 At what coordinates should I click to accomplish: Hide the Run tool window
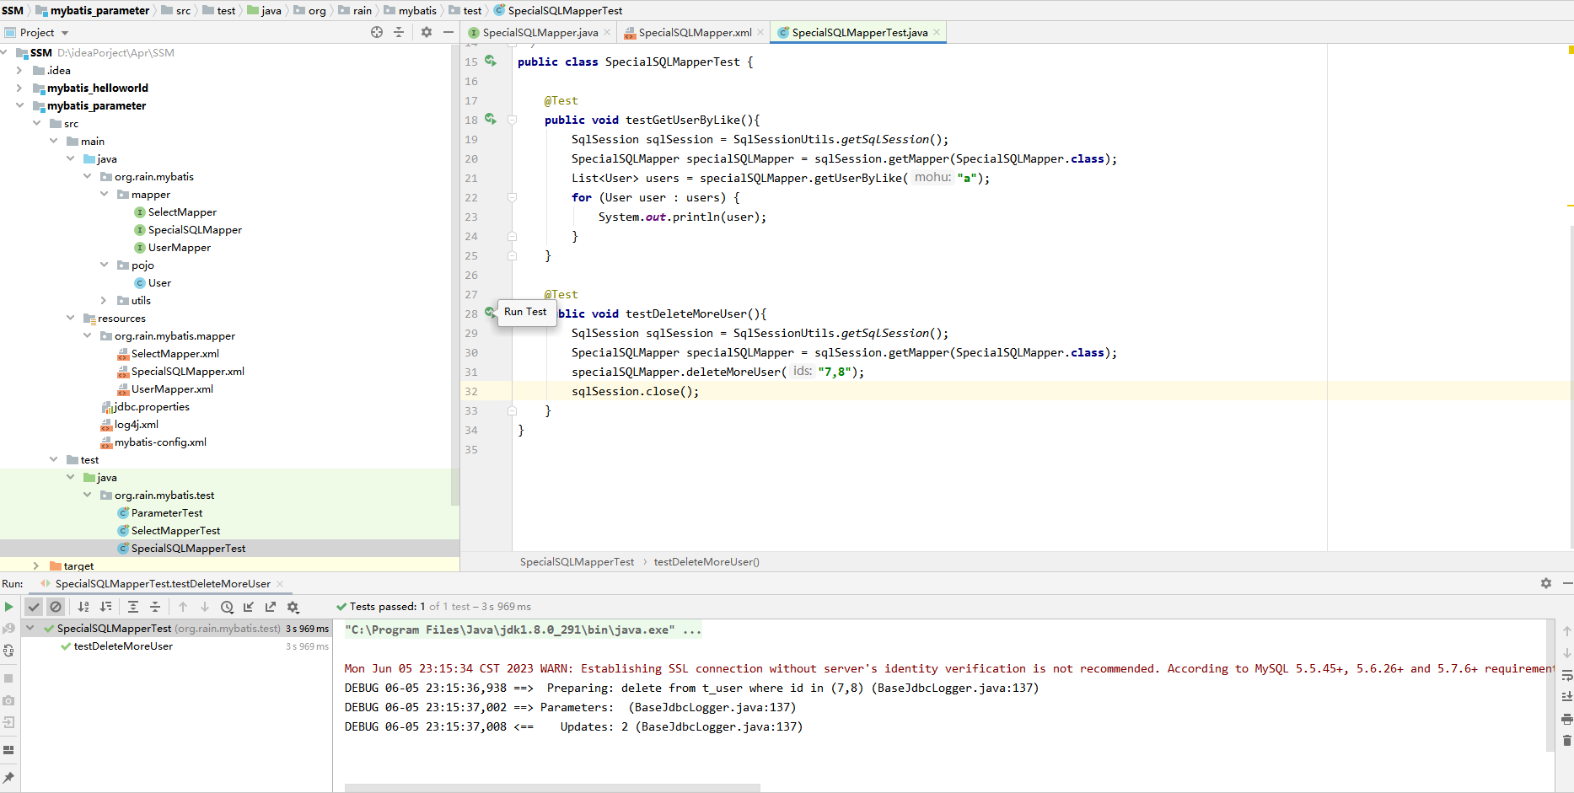point(1567,583)
